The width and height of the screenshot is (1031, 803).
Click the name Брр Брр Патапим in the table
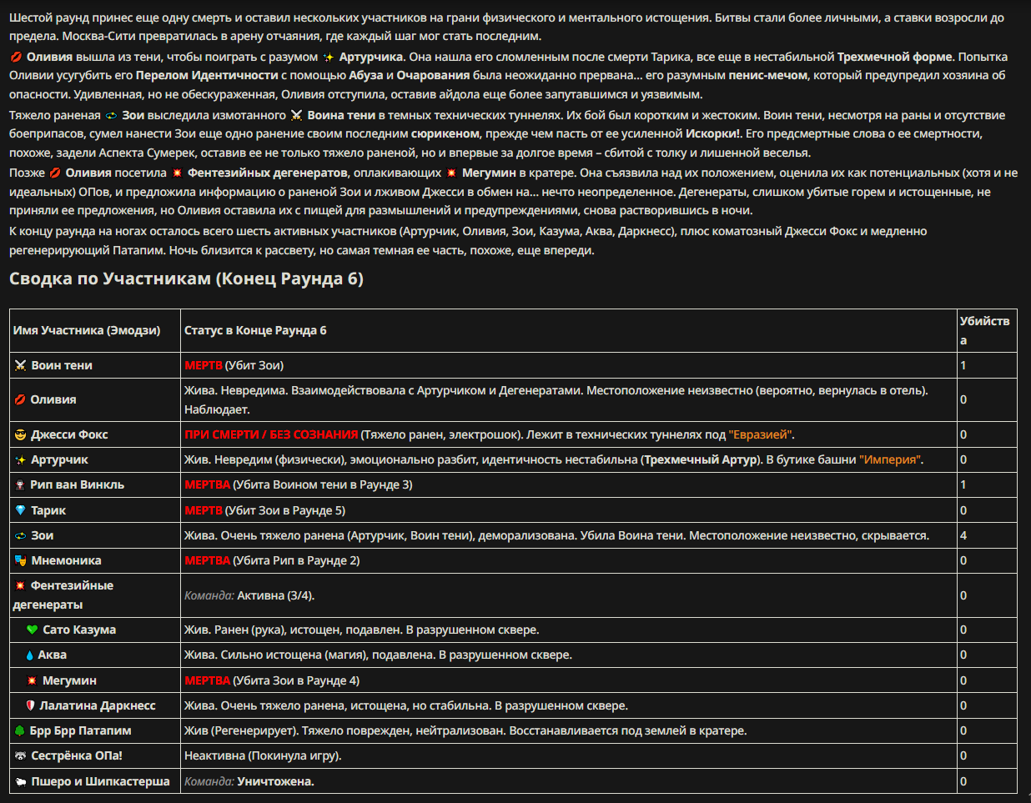point(80,730)
